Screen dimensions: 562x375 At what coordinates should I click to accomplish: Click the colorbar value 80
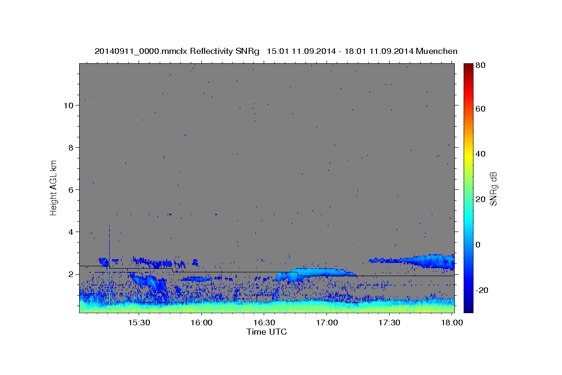point(480,66)
